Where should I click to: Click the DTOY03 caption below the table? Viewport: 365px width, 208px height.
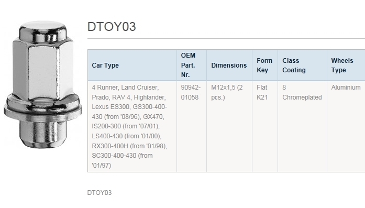[99, 193]
